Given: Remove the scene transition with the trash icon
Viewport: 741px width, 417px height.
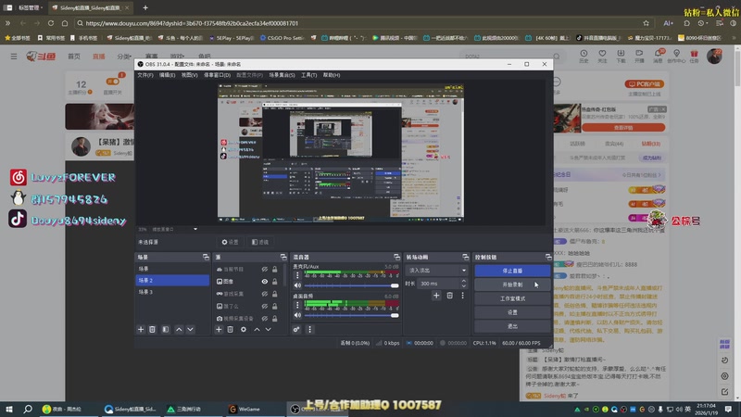Looking at the screenshot, I should click(449, 296).
